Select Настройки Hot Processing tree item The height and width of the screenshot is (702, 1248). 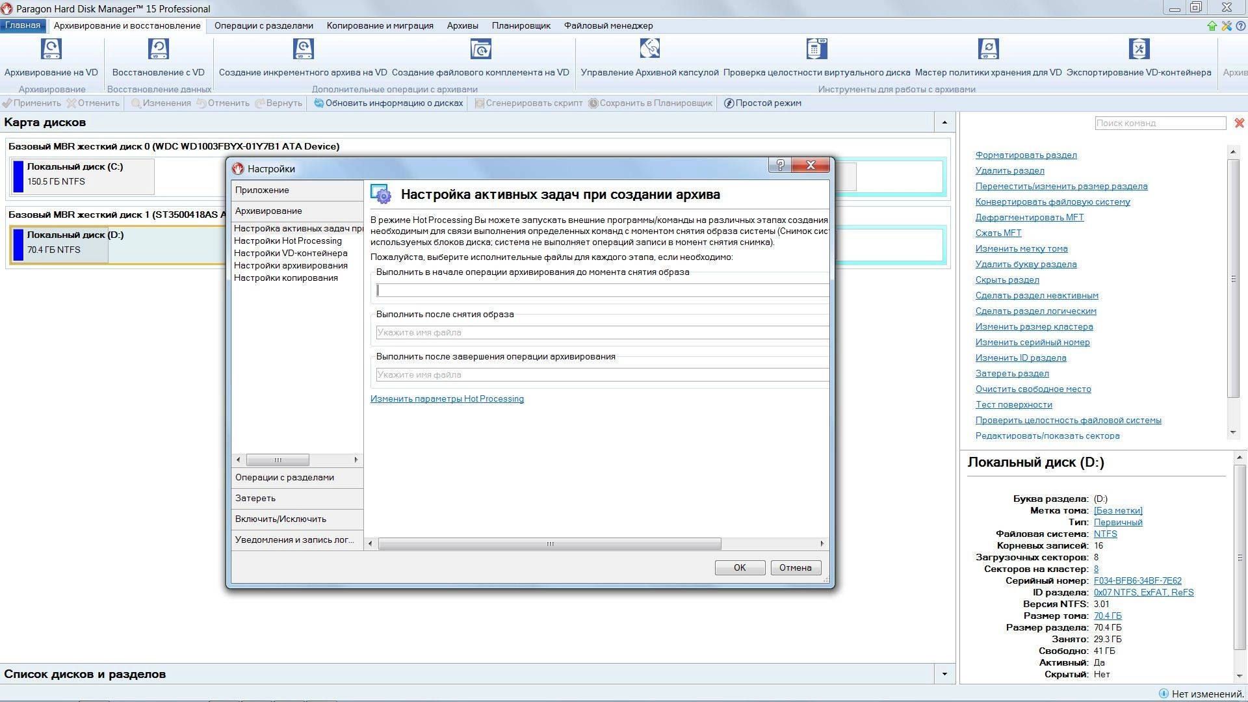(288, 240)
